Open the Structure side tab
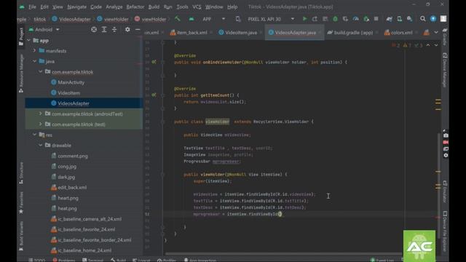This screenshot has height=262, width=466. point(21,173)
